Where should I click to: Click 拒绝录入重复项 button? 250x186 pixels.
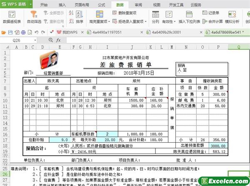click(128, 21)
